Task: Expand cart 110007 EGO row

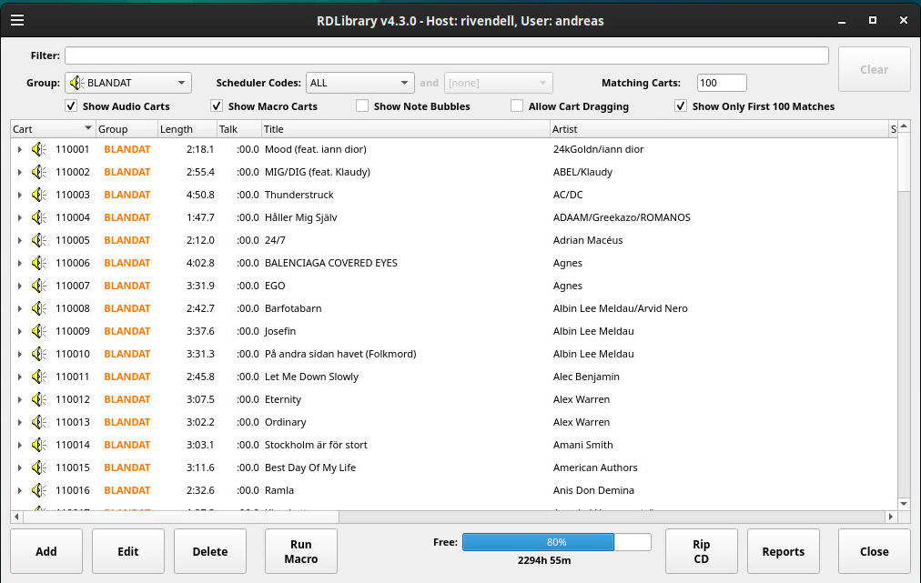Action: [x=20, y=286]
